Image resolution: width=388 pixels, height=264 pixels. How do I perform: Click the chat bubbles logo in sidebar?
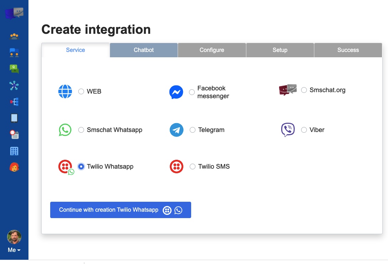(x=14, y=13)
